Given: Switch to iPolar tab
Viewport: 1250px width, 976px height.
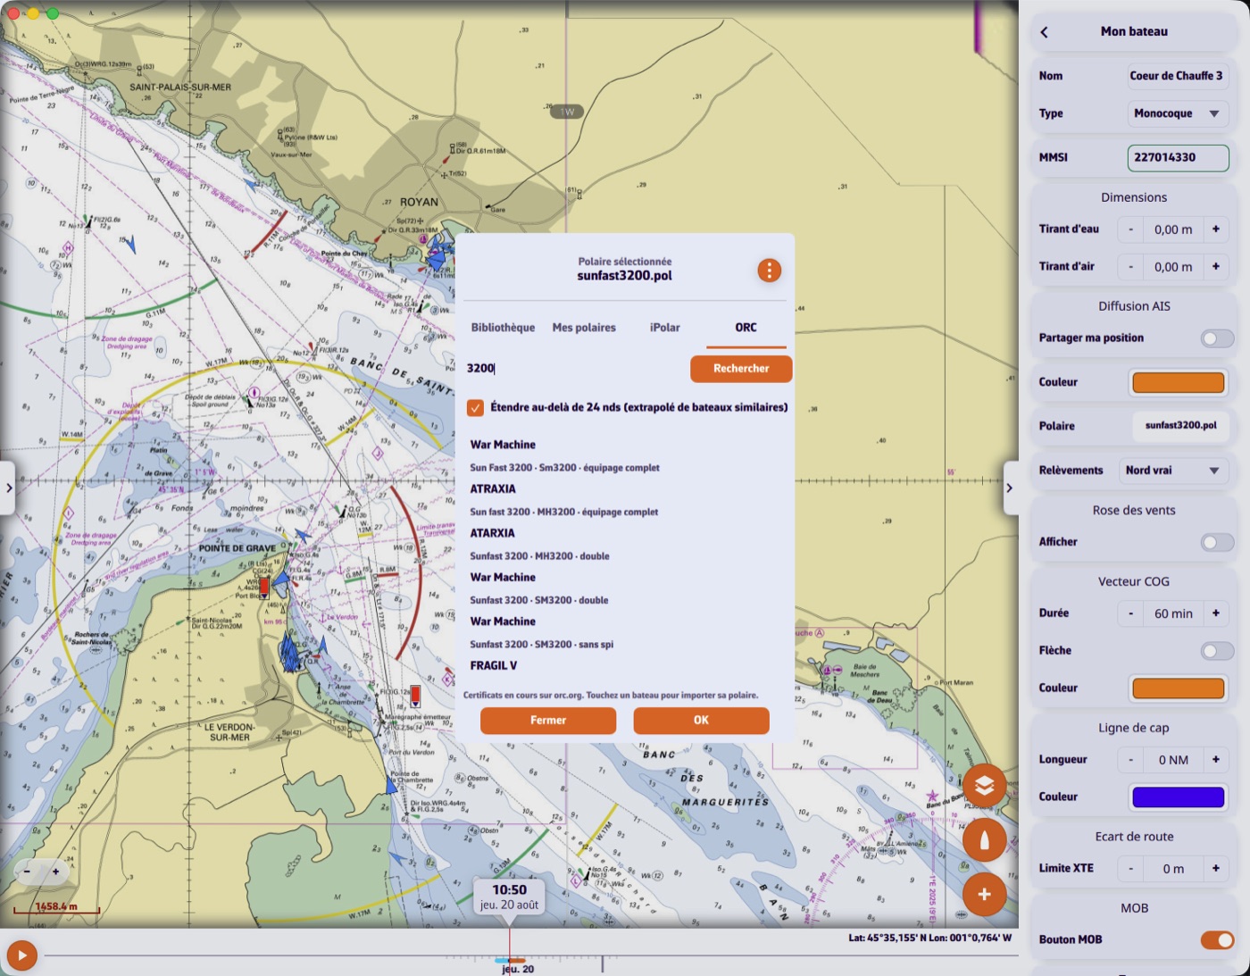Looking at the screenshot, I should coord(665,328).
